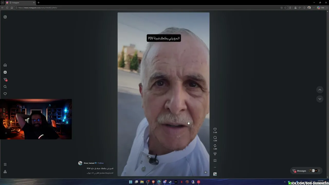Like the reel with heart icon
This screenshot has height=185, width=329.
click(x=215, y=129)
